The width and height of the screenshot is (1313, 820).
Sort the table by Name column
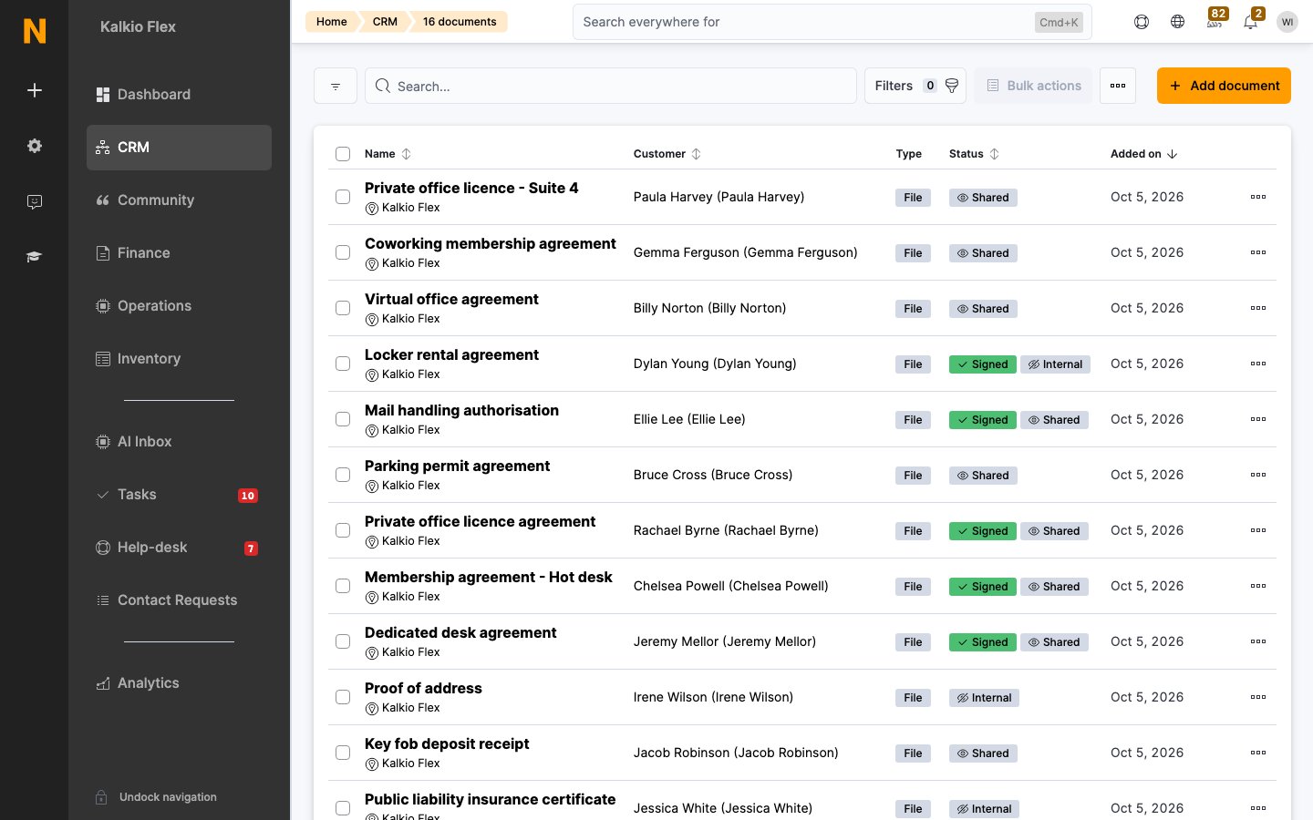388,154
